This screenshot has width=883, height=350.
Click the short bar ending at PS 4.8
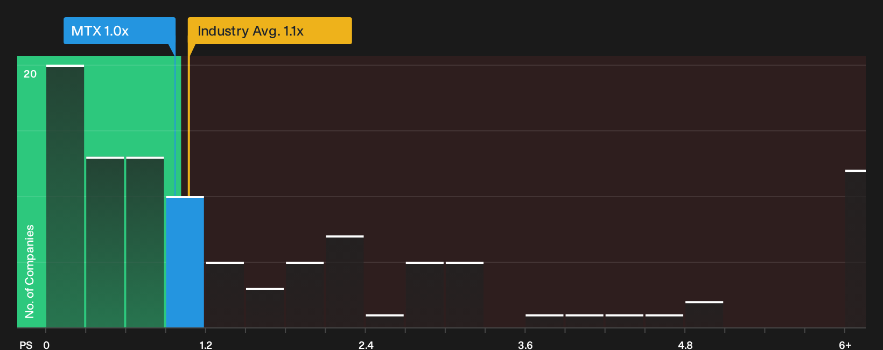[664, 321]
